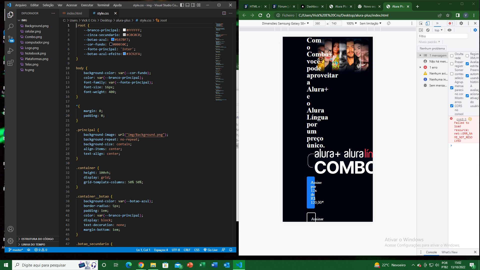
Task: Split the VS Code editor right
Action: pyautogui.click(x=224, y=13)
